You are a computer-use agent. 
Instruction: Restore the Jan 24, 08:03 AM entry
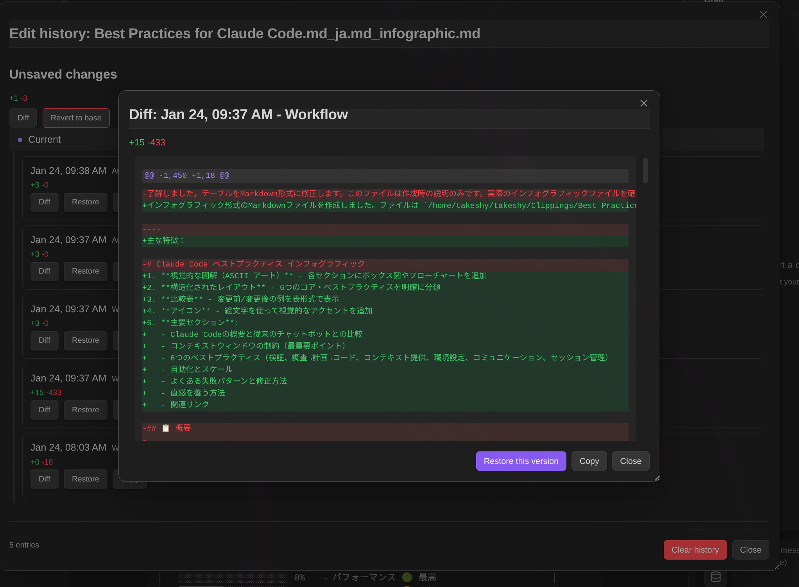(85, 479)
